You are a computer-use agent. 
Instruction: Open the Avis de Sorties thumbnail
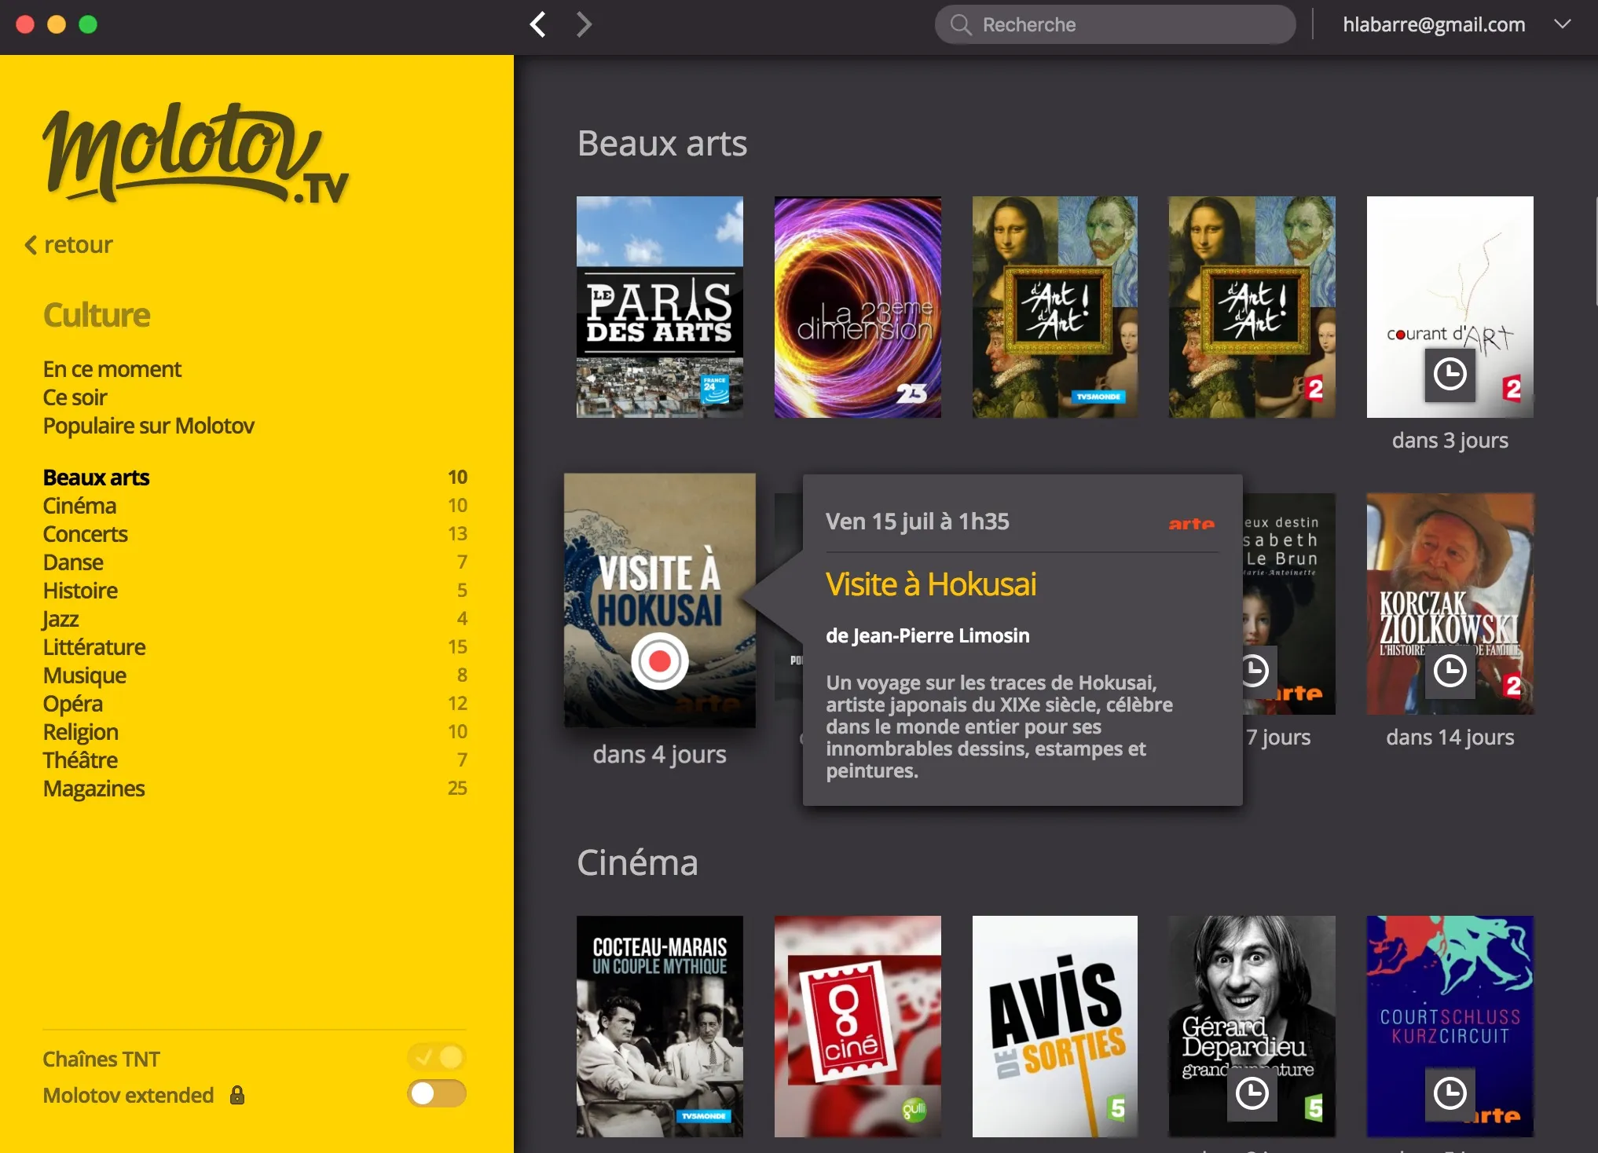[1054, 1026]
